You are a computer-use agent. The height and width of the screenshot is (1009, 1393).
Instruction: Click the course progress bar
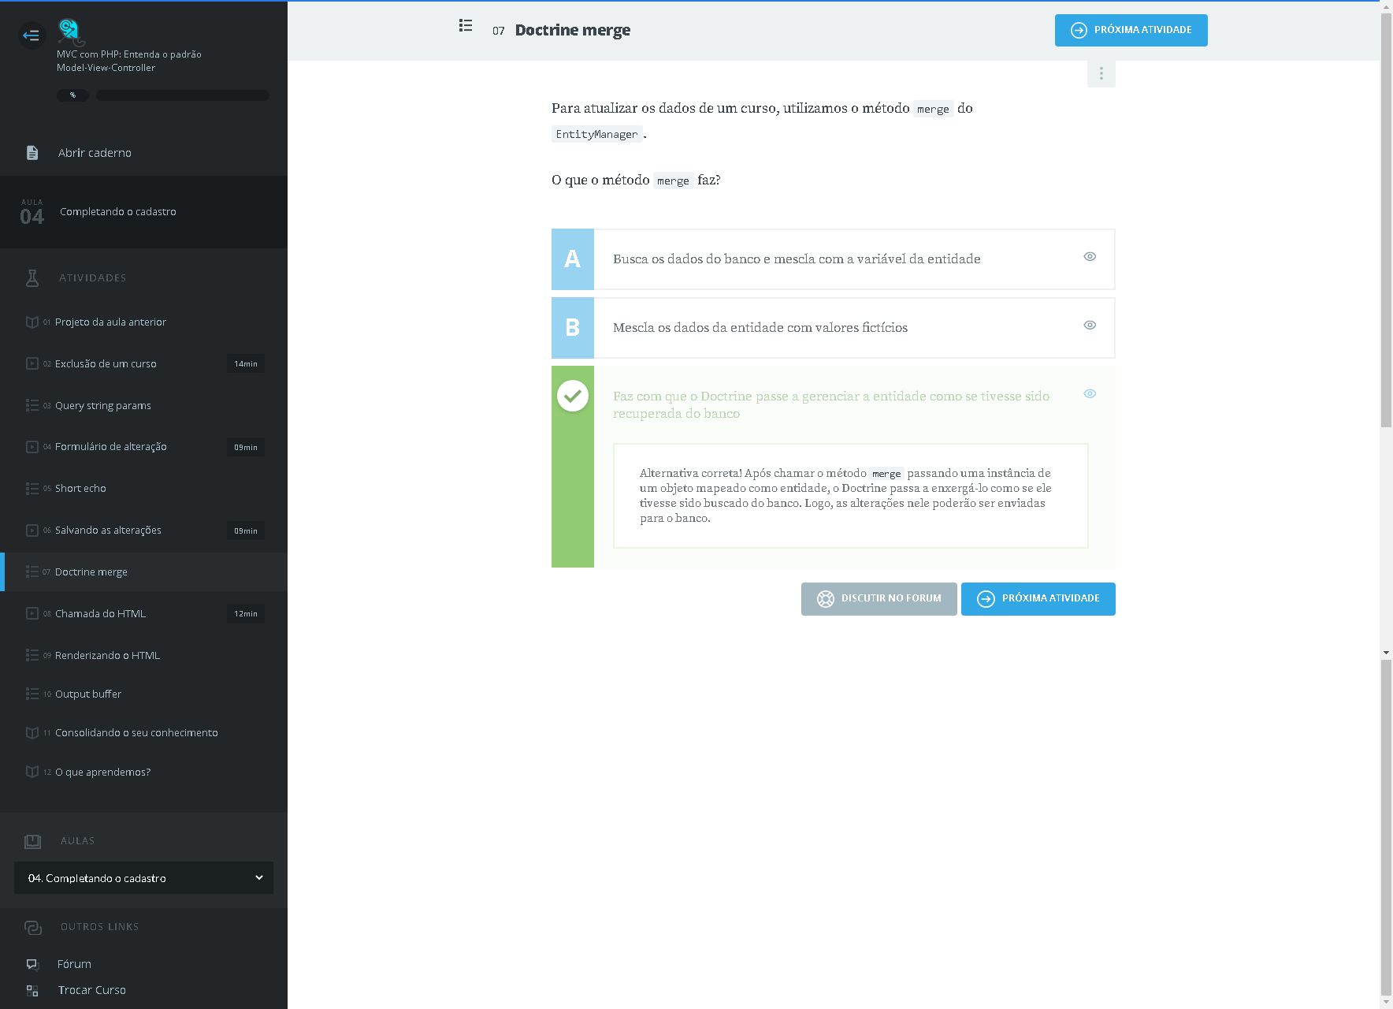182,95
